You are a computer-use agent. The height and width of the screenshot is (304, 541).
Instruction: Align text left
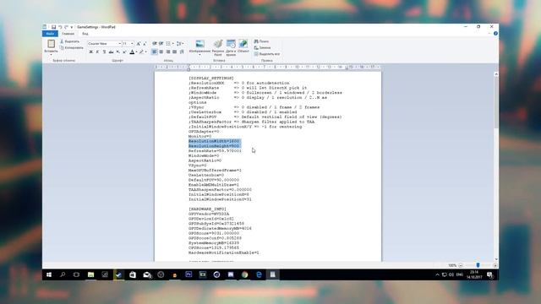pyautogui.click(x=155, y=52)
